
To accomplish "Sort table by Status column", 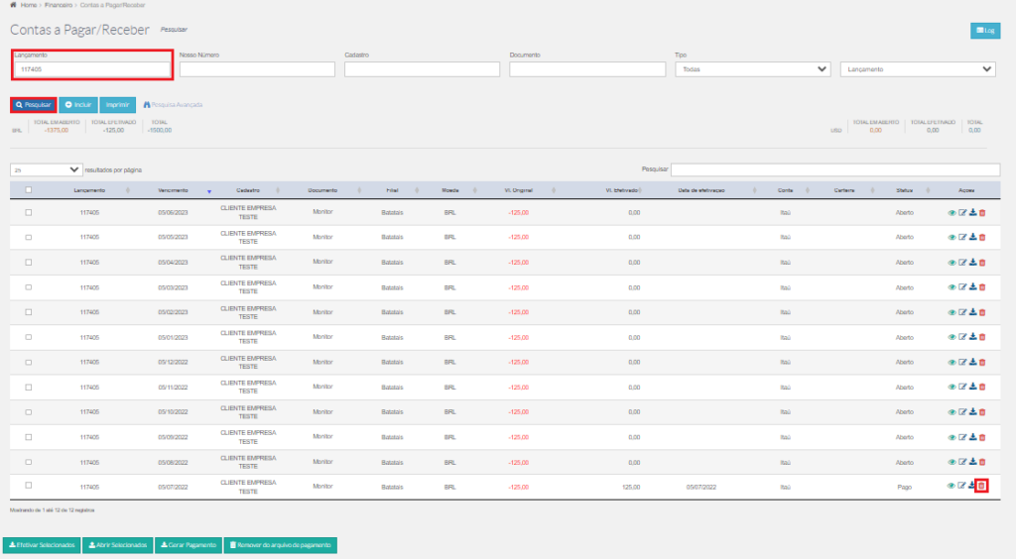I will pos(905,190).
